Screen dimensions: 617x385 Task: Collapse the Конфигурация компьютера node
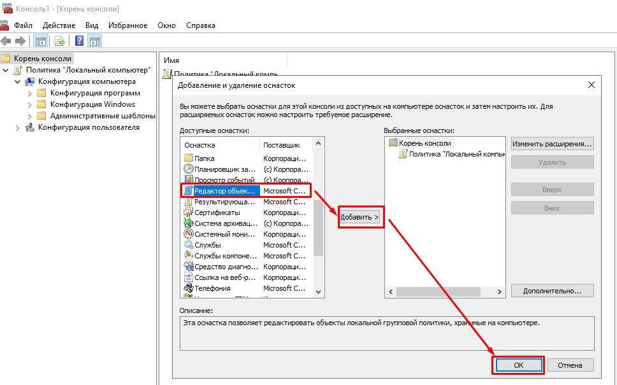(x=18, y=81)
